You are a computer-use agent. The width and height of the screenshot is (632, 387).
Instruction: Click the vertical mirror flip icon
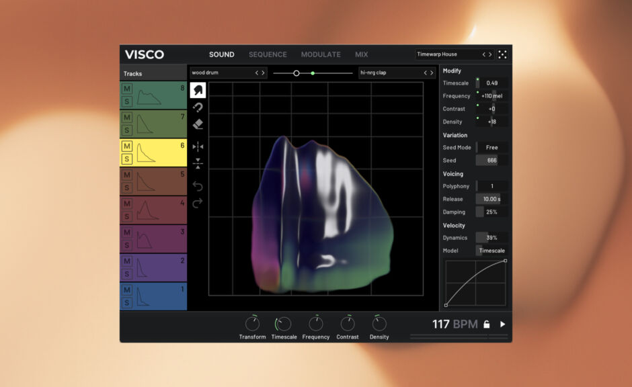pos(198,163)
